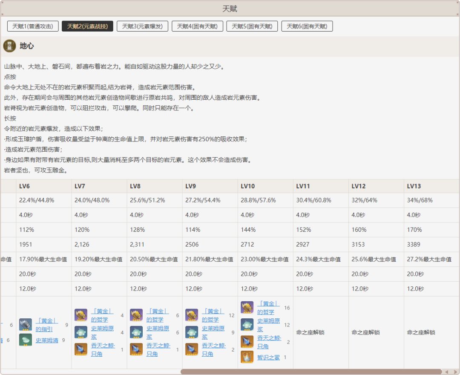Click the LV10 黄金的哲学 book icon
Viewport: 460px width, 375px height.
(247, 307)
